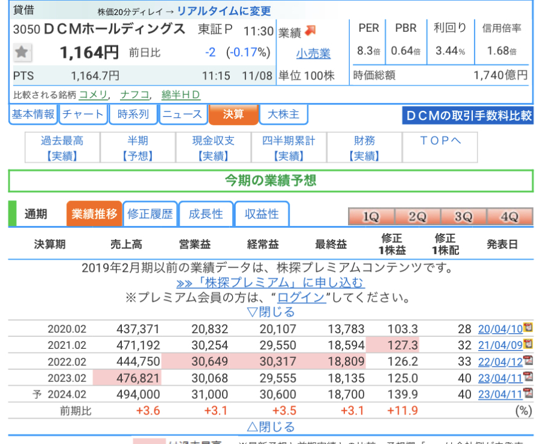This screenshot has width=538, height=444.
Task: Open the 収益性 sub-tab
Action: 262,214
